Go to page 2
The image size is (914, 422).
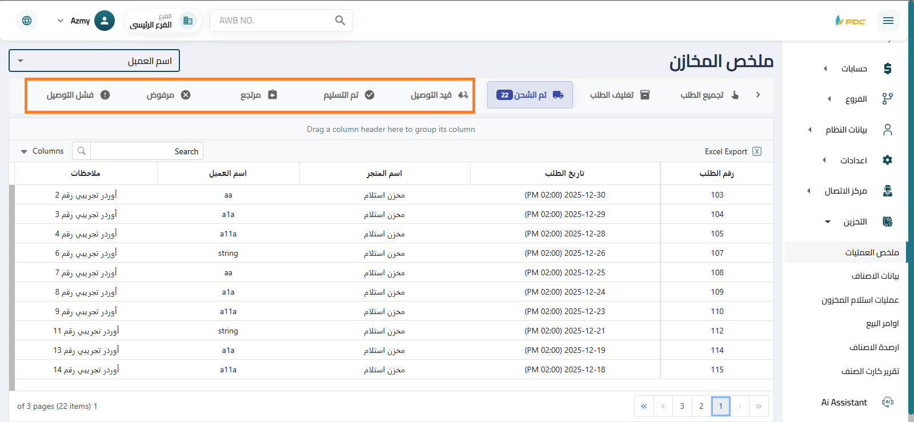[701, 406]
